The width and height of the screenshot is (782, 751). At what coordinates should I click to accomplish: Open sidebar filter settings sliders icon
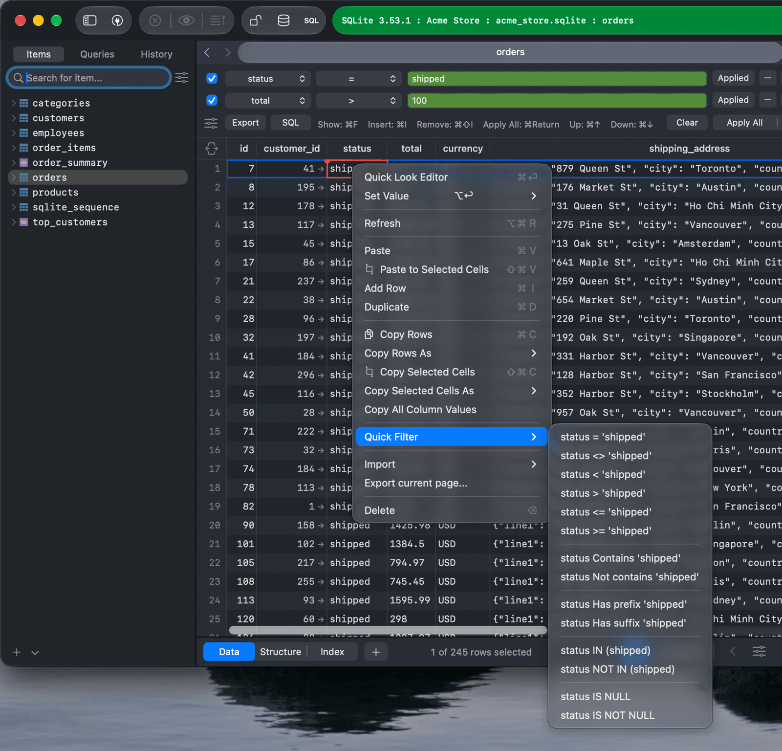182,78
